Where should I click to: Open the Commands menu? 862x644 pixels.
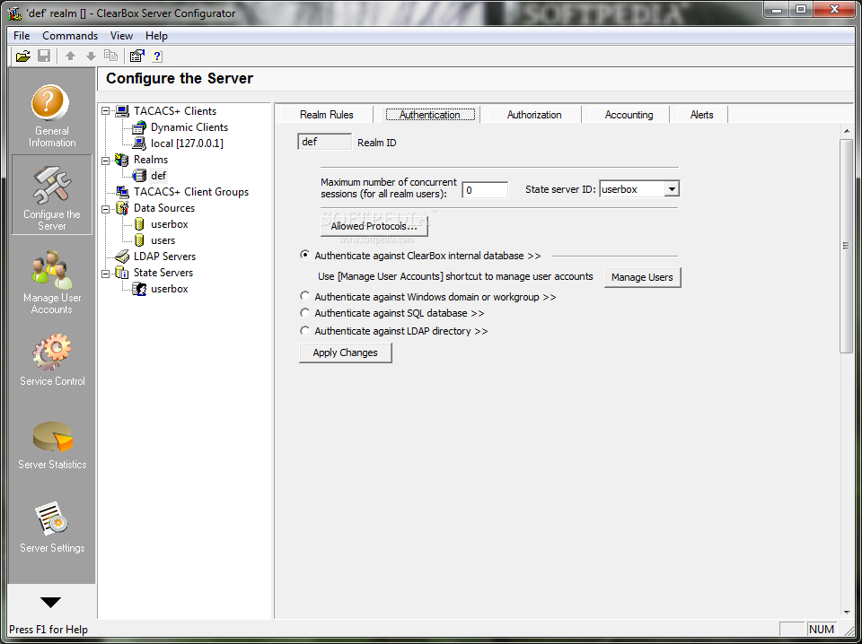coord(70,36)
